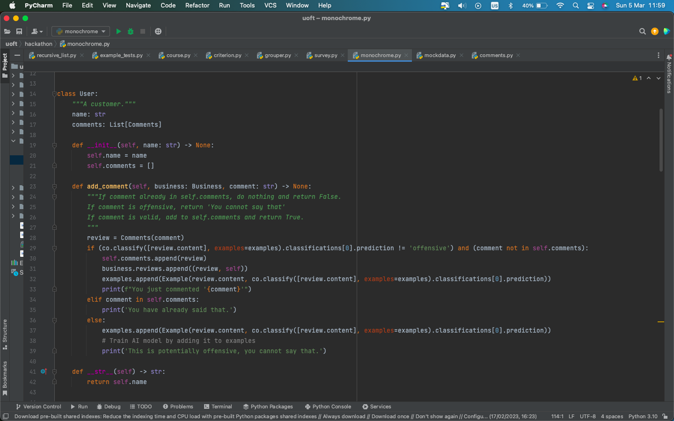Collapse the class User fold marker

click(54, 94)
